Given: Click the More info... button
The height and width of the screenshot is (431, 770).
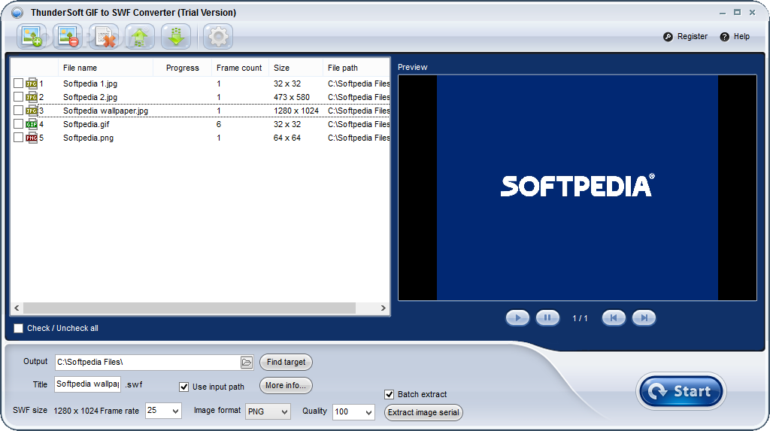Looking at the screenshot, I should coord(286,386).
